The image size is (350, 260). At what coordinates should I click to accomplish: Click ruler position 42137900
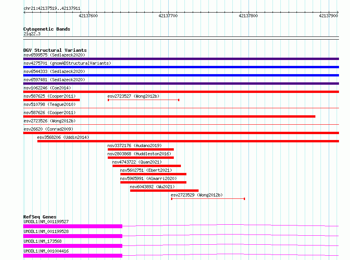click(x=329, y=16)
